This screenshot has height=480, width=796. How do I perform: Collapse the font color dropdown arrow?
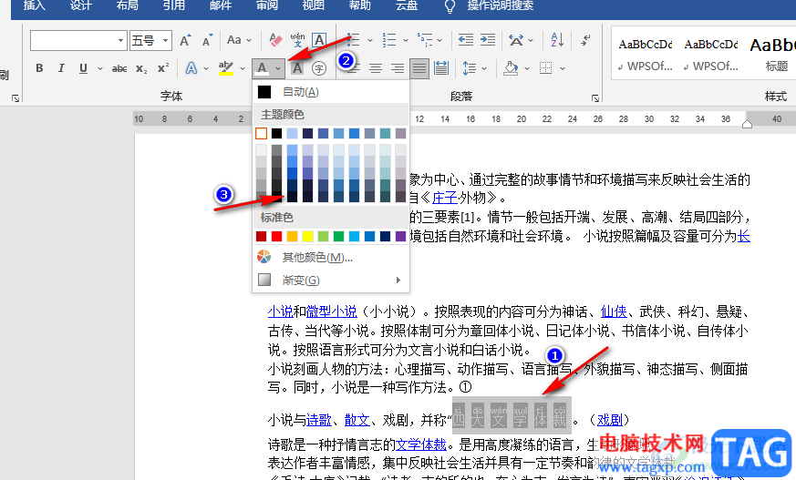278,68
